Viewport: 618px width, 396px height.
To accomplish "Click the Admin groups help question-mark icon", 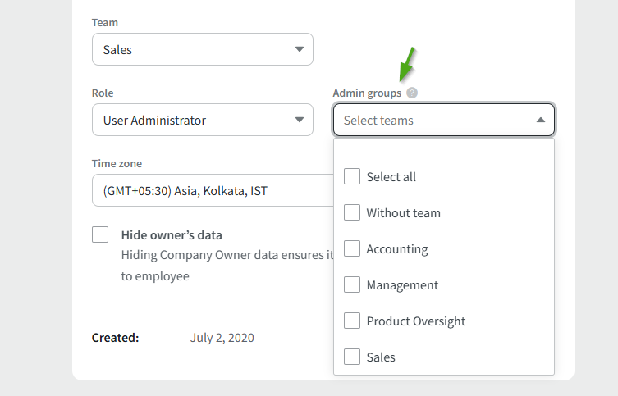I will point(412,93).
